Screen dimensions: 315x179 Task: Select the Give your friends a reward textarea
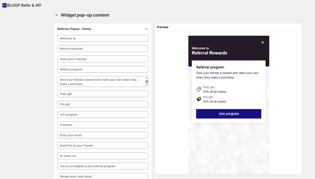(x=102, y=81)
